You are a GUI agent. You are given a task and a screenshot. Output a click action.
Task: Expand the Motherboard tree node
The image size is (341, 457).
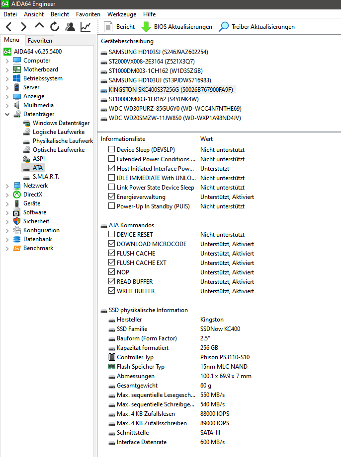point(7,70)
